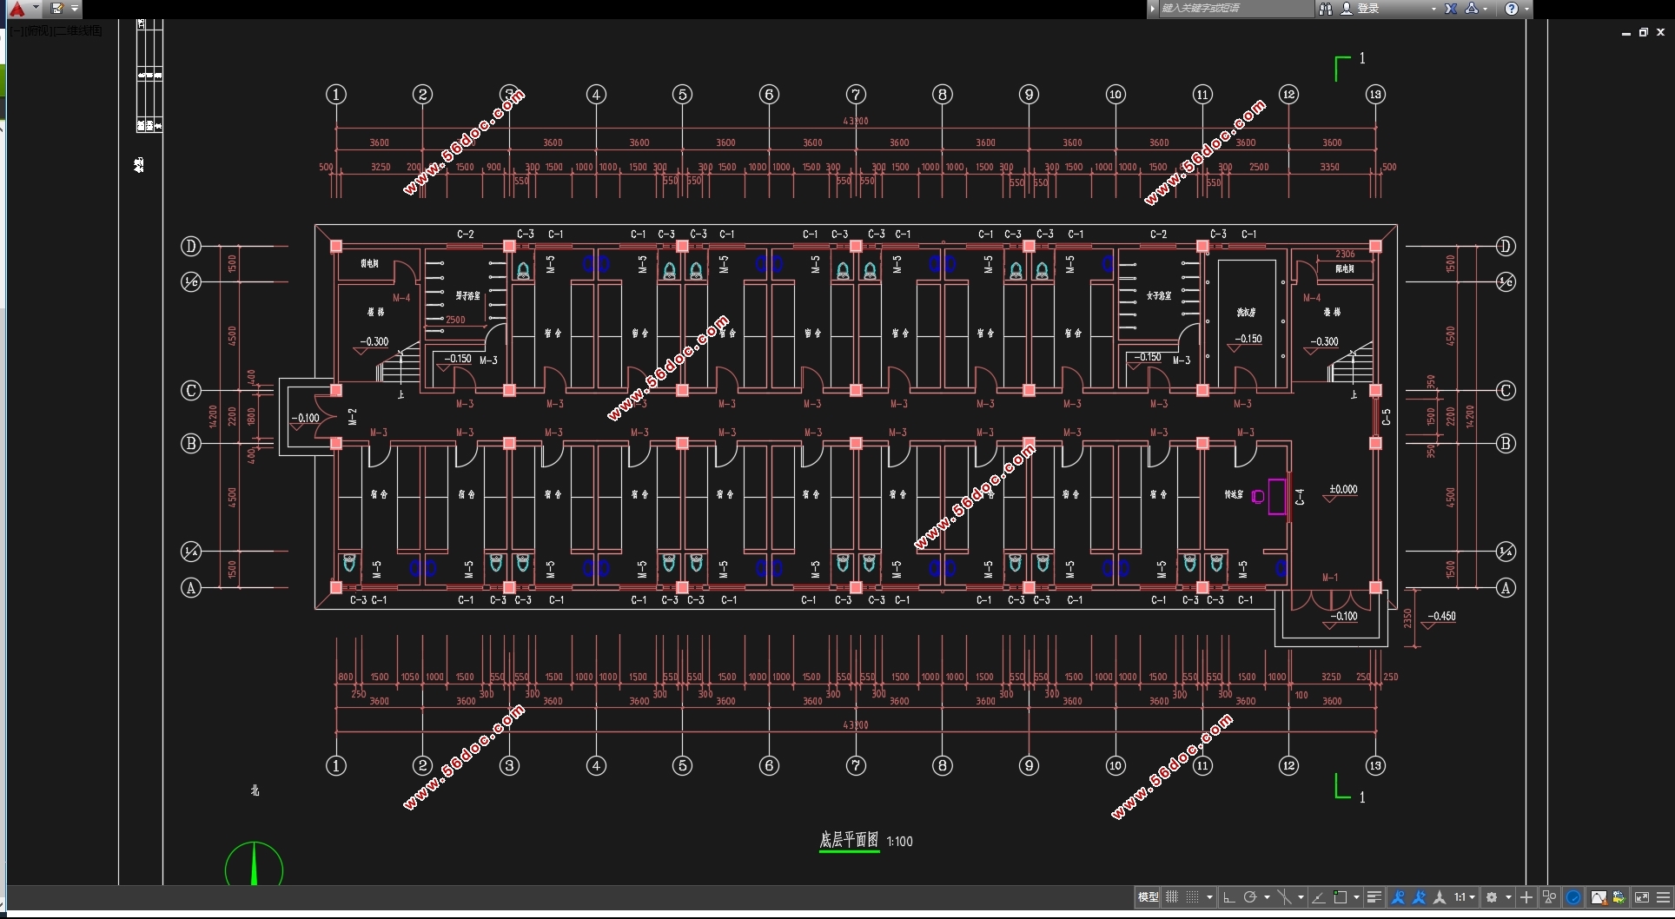Click the gray annotation scale icon

tap(1440, 897)
